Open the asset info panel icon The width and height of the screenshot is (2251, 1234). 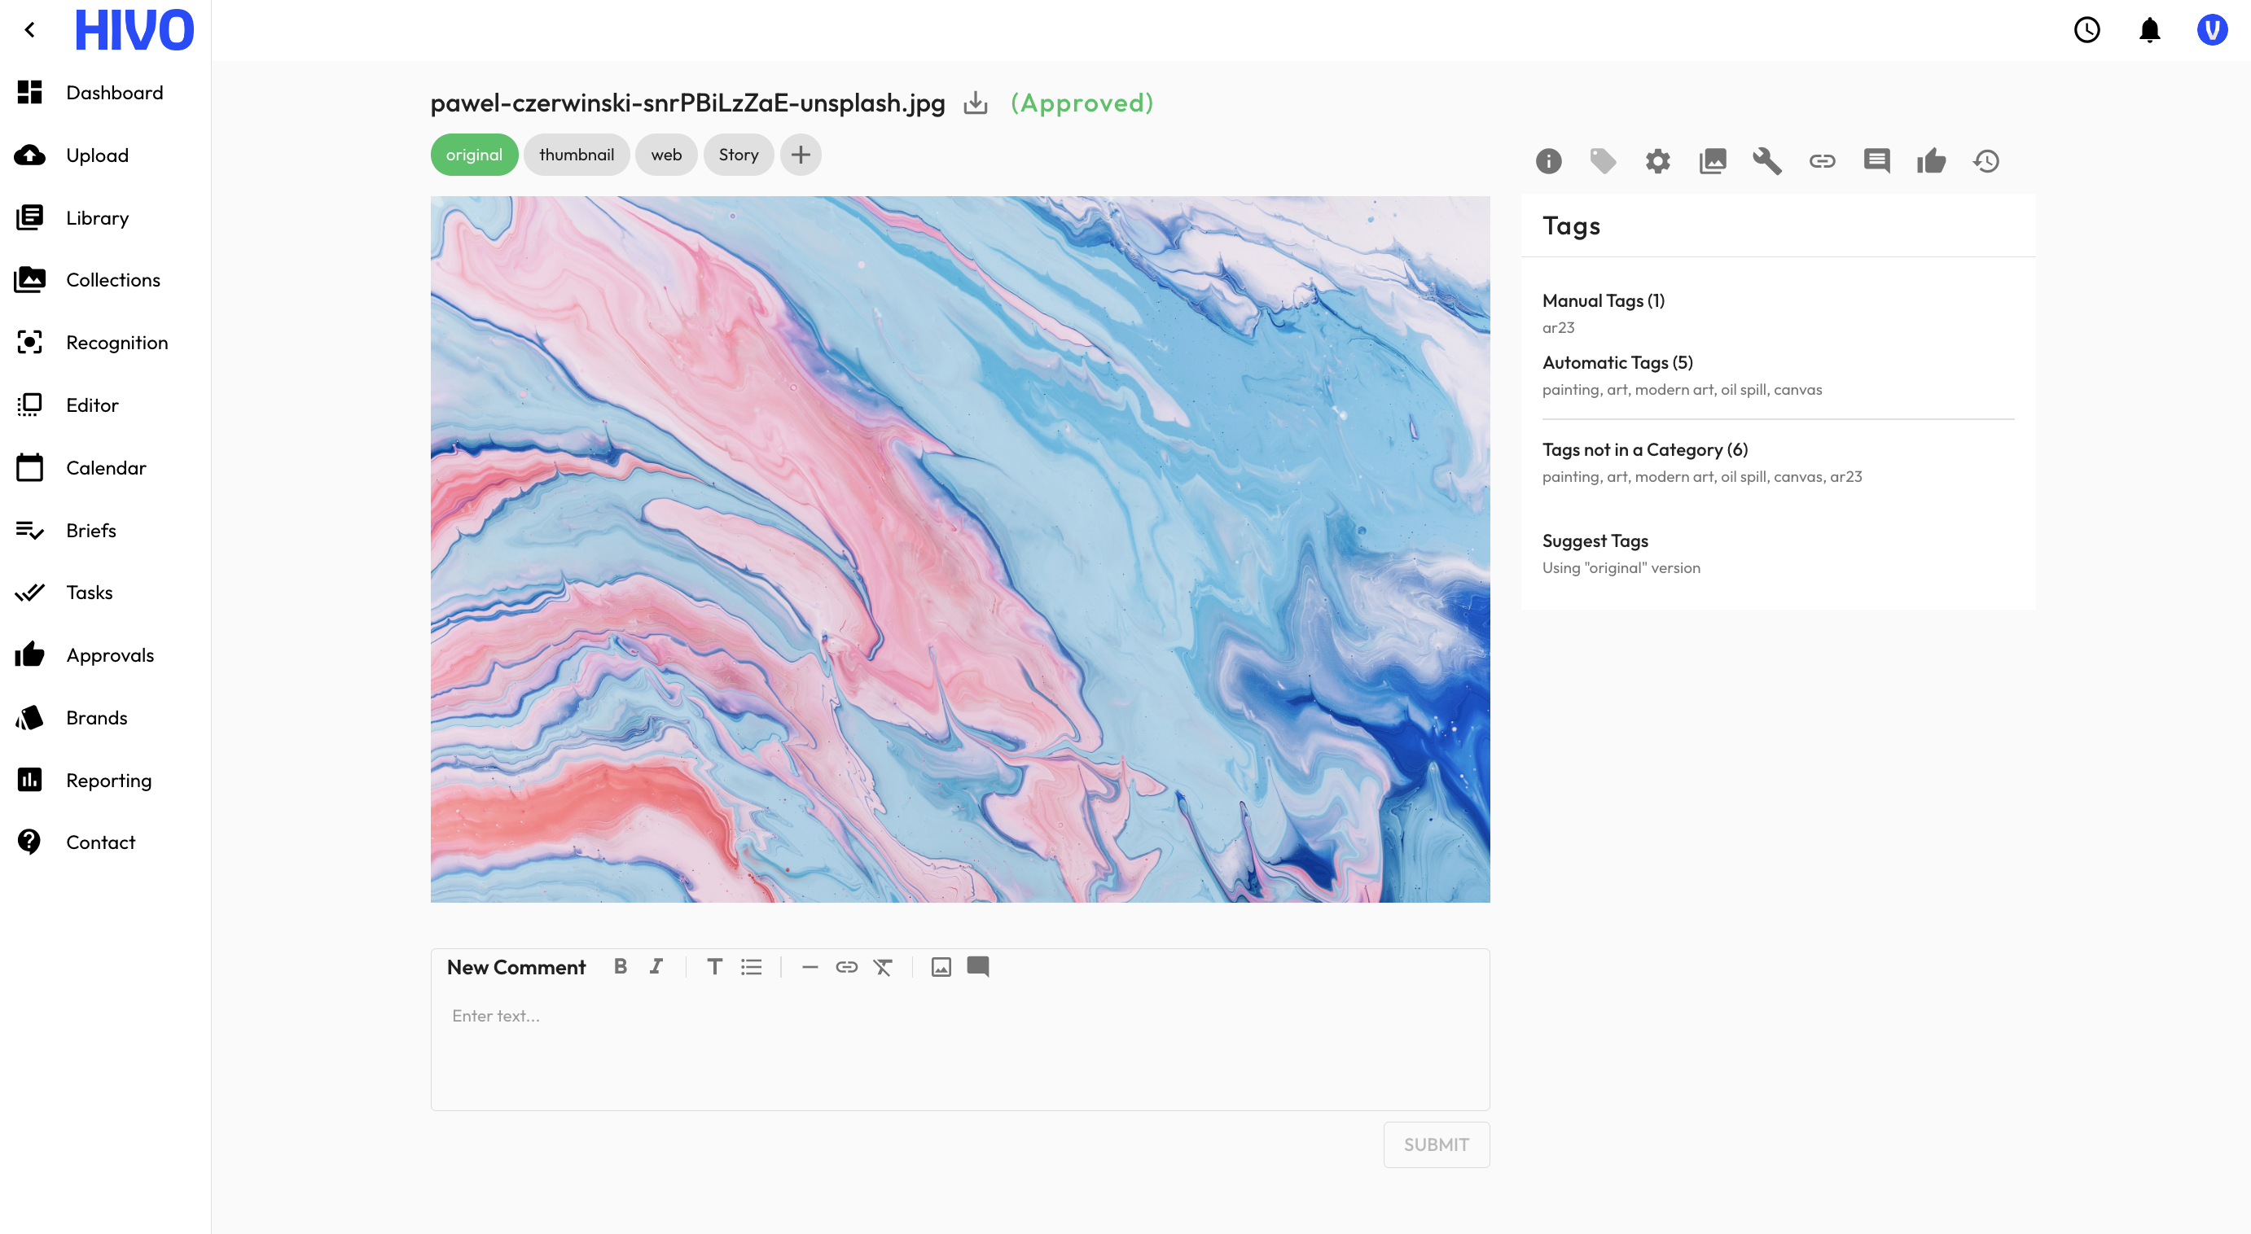click(1547, 160)
